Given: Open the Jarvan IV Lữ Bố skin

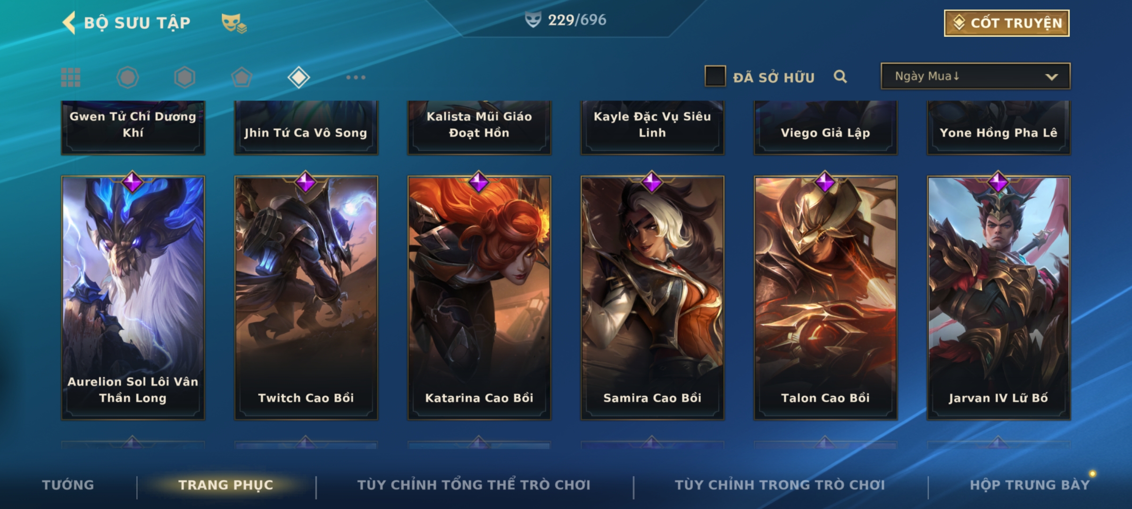Looking at the screenshot, I should pos(999,298).
